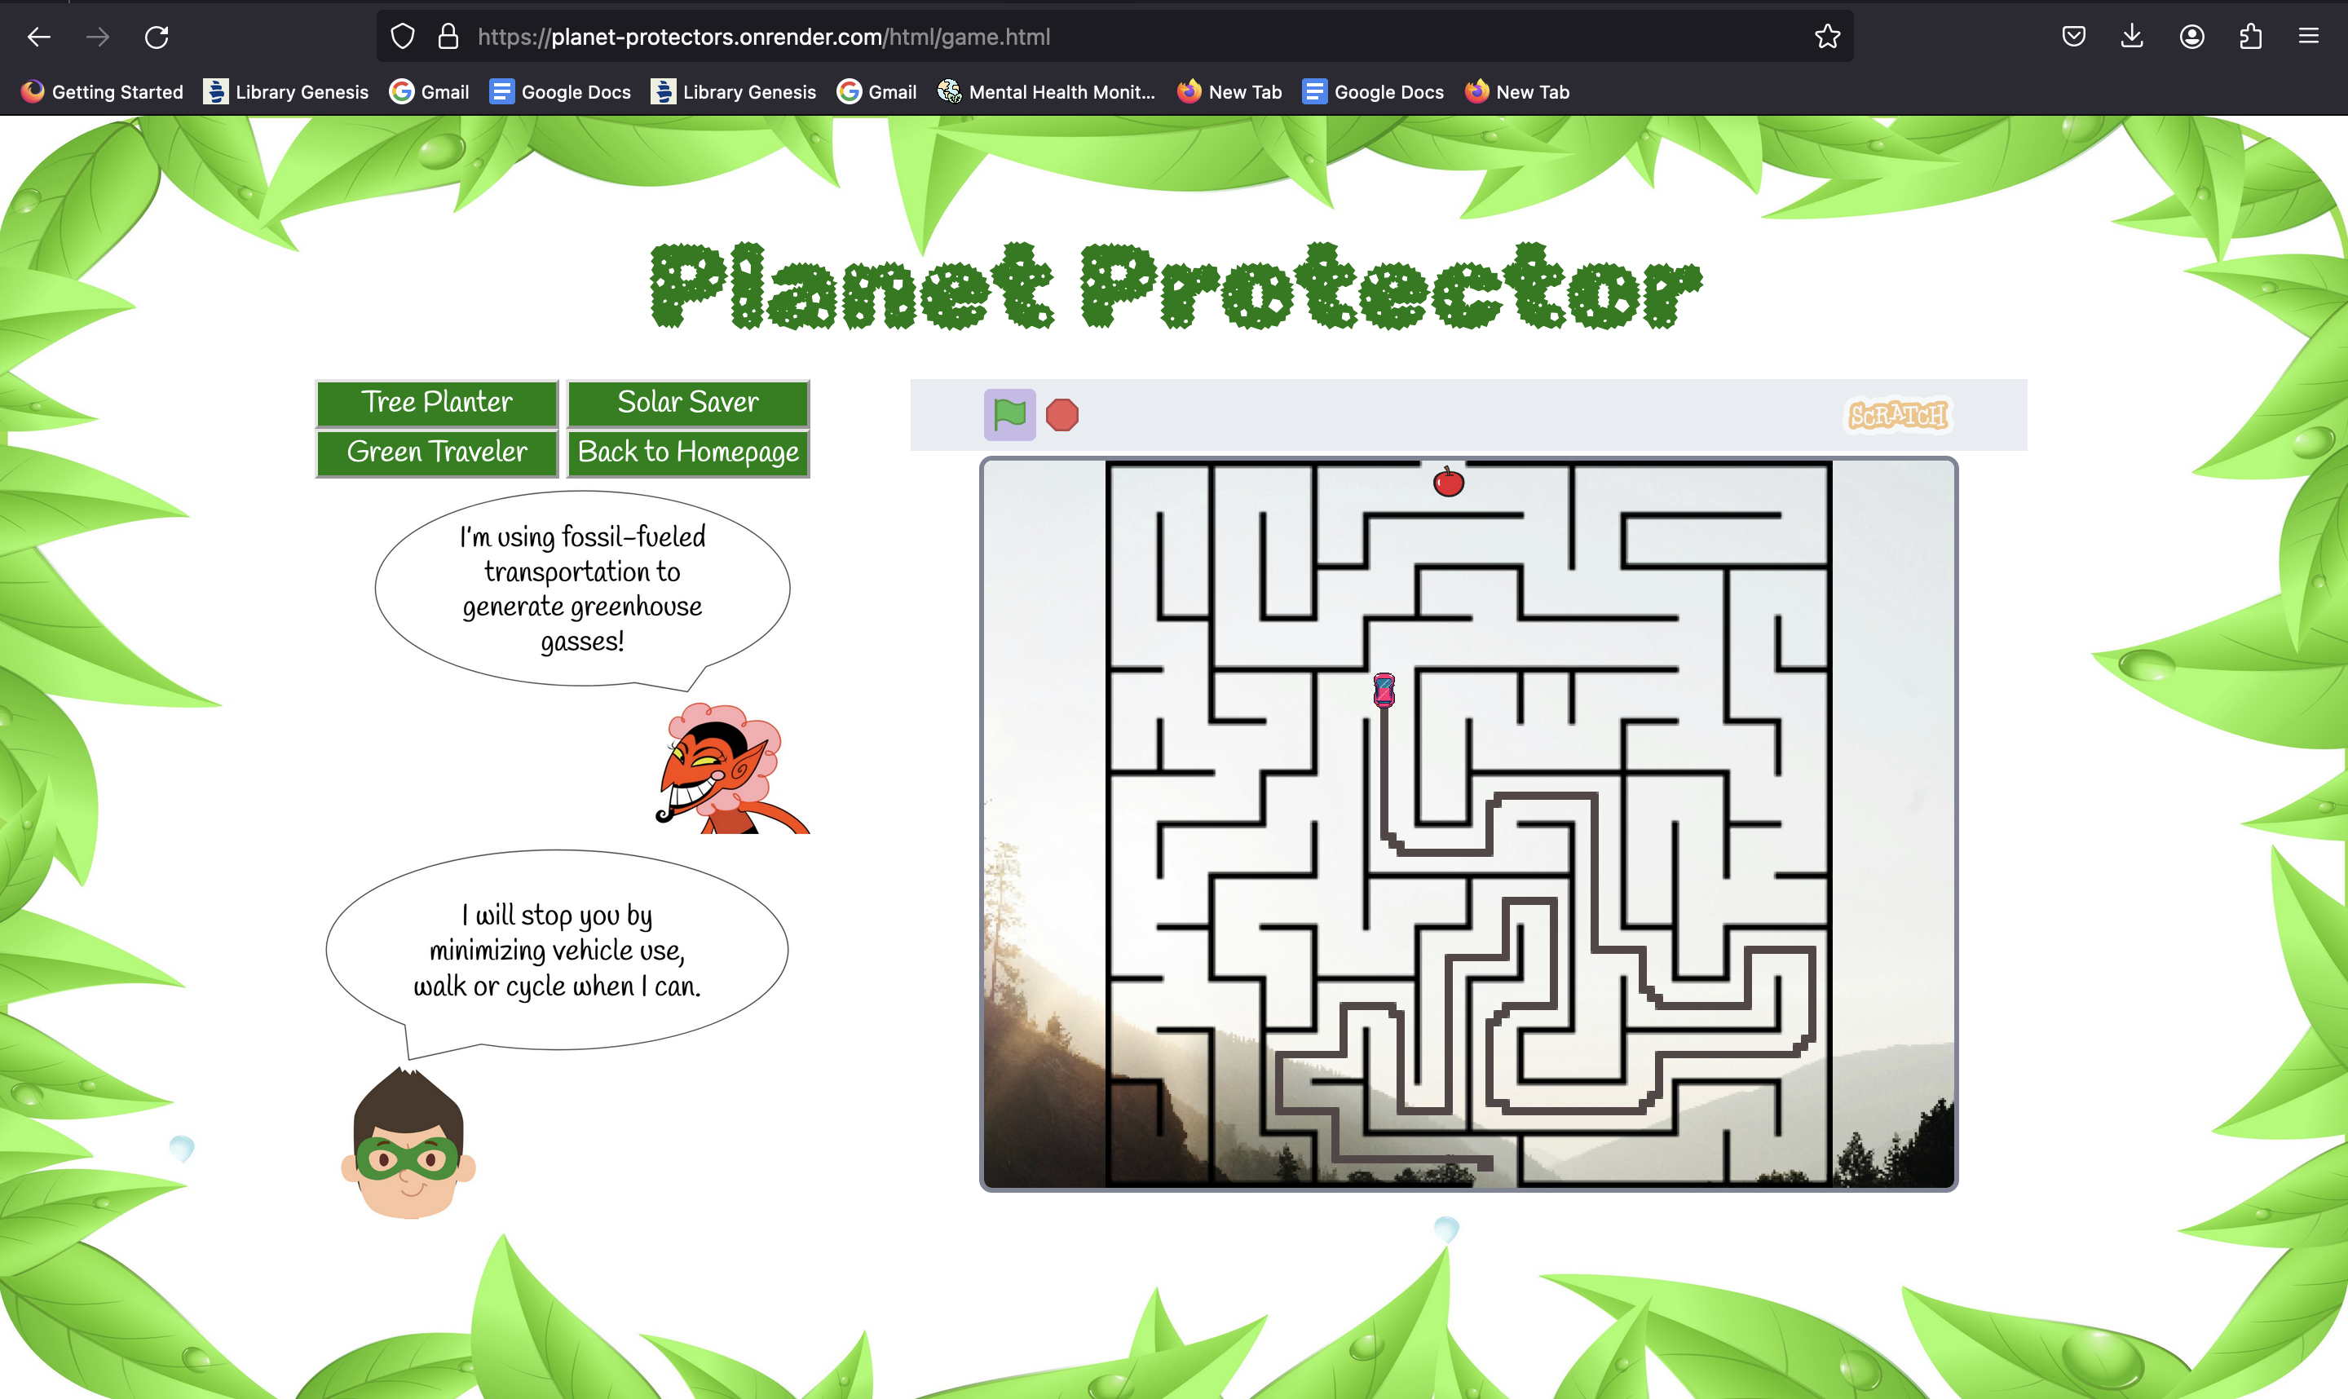Select the Green Traveler button
This screenshot has width=2348, height=1399.
click(436, 452)
